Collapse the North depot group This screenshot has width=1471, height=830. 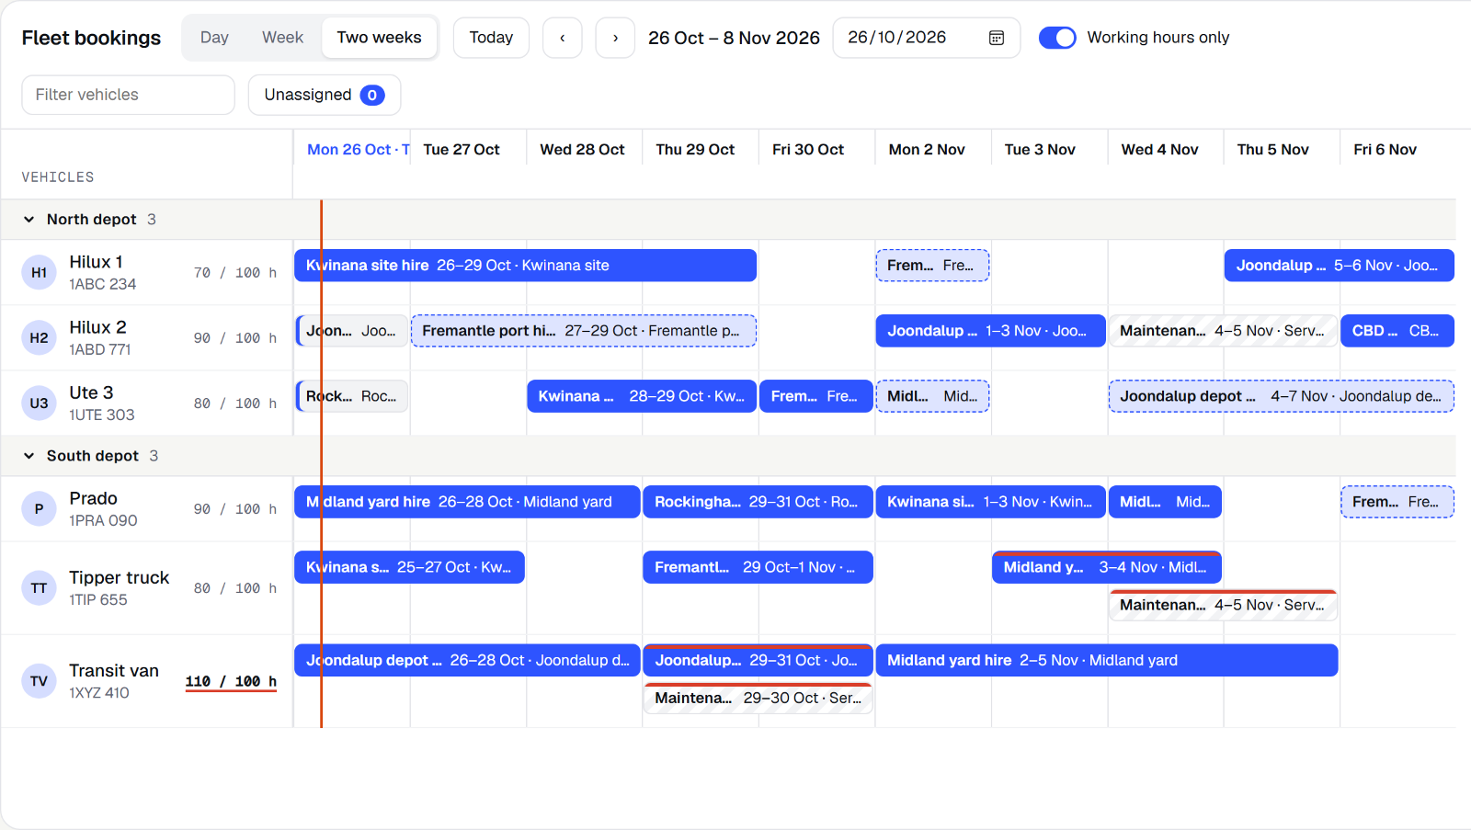tap(29, 220)
